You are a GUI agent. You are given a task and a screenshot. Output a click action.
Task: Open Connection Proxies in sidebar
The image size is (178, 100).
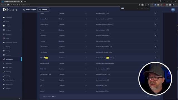pos(11,42)
